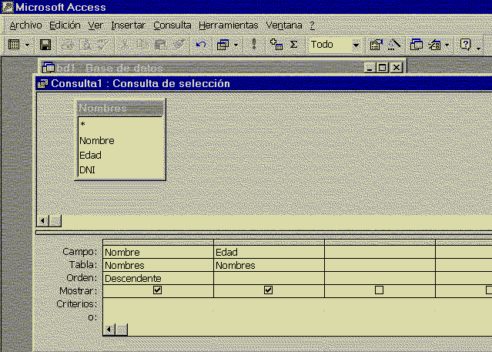Save the query with floppy disk icon
Image resolution: width=492 pixels, height=352 pixels.
click(45, 45)
